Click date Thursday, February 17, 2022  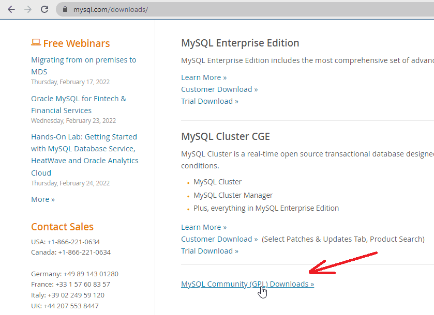tap(70, 82)
